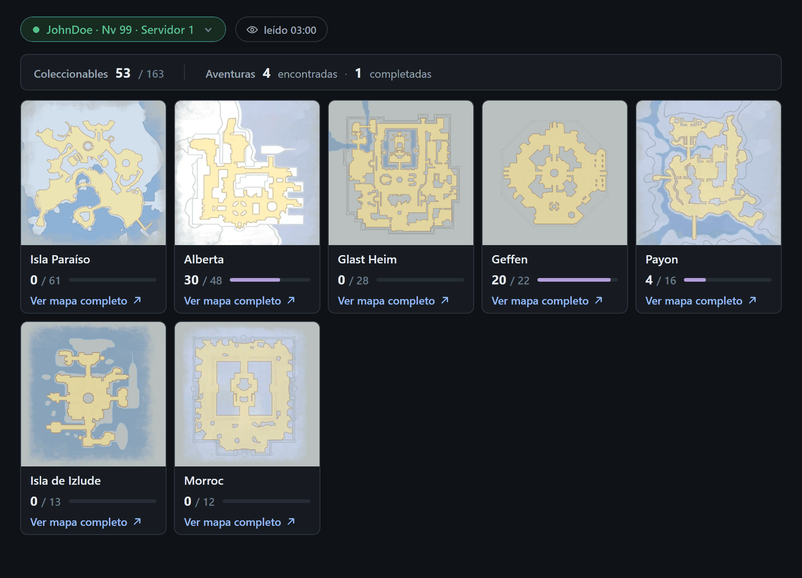Open the Isla Paraíso map thumbnail
Image resolution: width=802 pixels, height=578 pixels.
coord(93,173)
